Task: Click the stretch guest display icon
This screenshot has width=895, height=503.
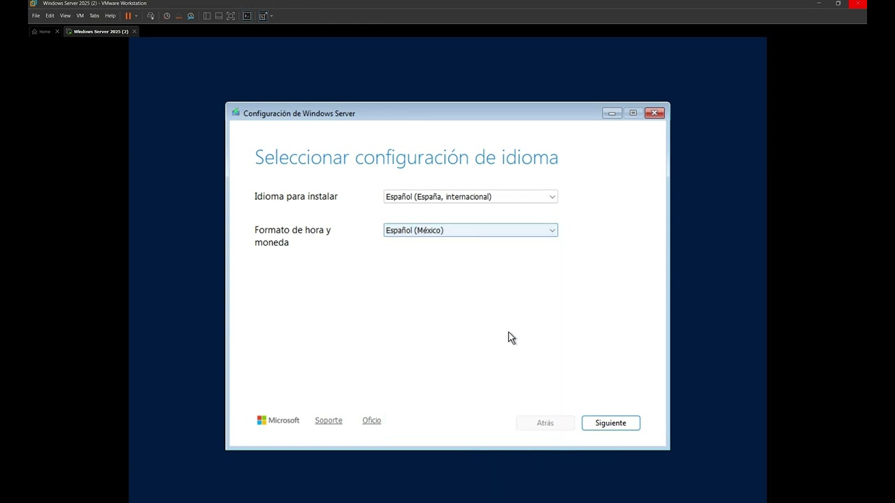Action: point(263,15)
